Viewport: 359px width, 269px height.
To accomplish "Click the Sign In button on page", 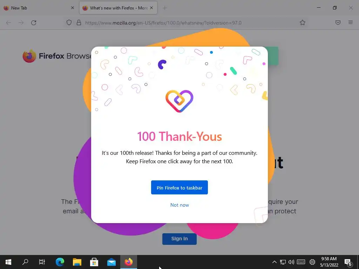I will click(x=179, y=239).
